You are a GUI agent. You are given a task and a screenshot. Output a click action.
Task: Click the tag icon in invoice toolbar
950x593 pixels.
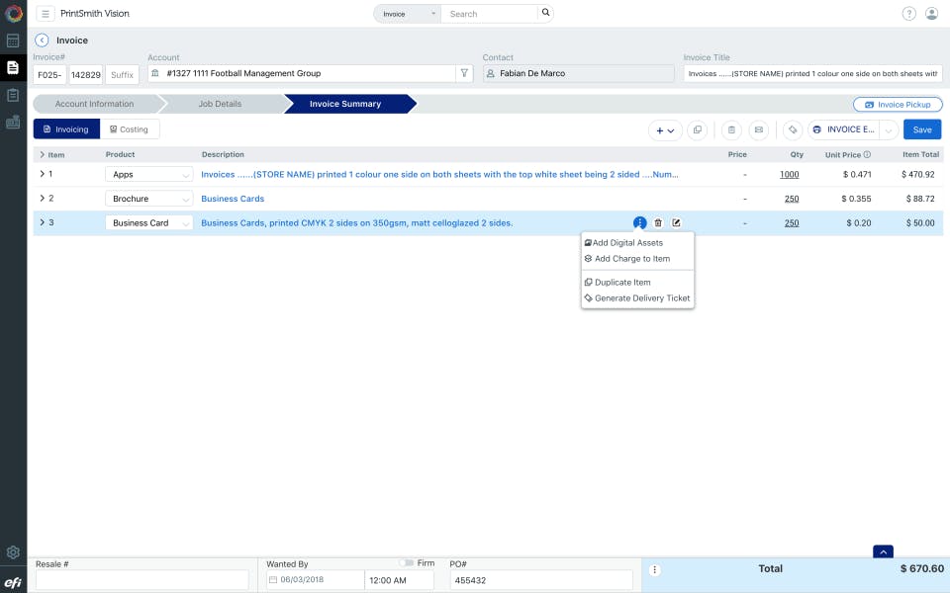tap(792, 129)
